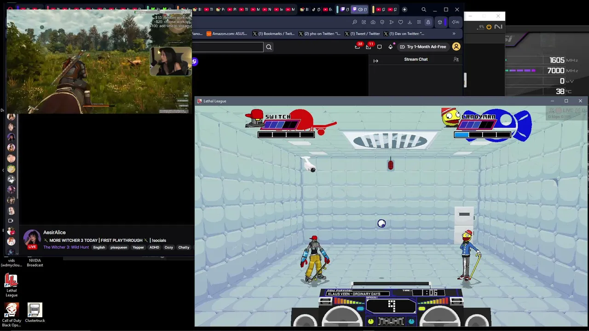Expand the bookmarks bar overflow chevron
This screenshot has height=331, width=589.
point(454,34)
